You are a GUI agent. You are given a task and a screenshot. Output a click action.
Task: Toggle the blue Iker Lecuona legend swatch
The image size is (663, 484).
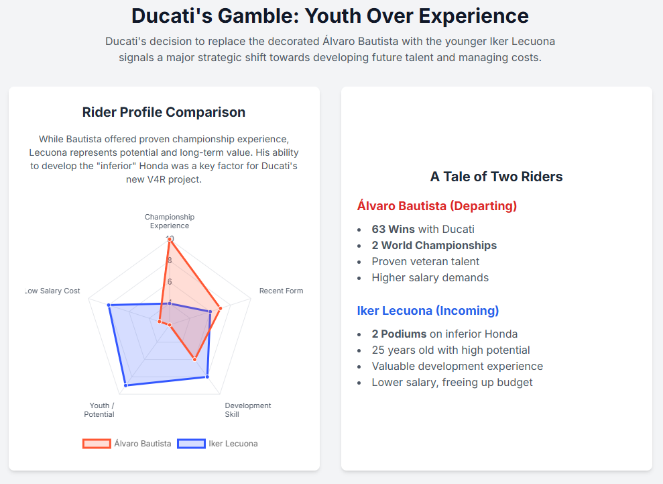point(191,444)
